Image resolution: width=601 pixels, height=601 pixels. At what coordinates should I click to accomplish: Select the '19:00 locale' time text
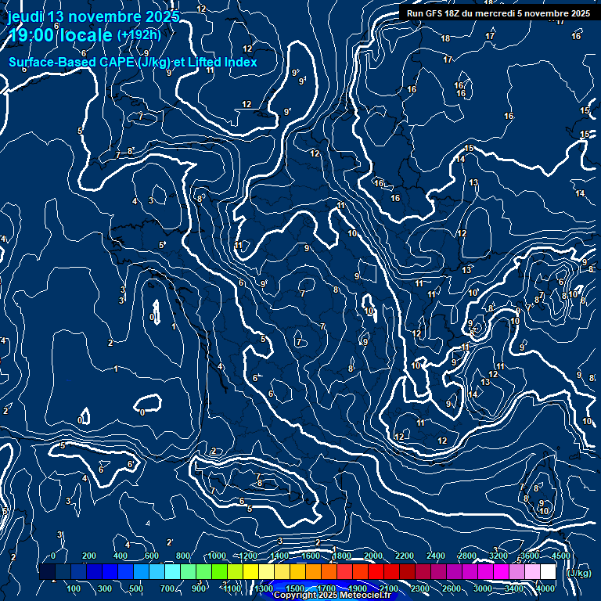(x=60, y=35)
